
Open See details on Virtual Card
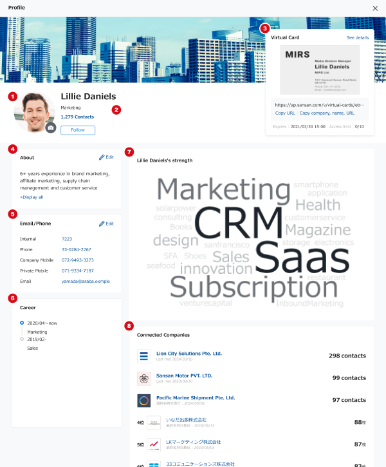point(357,38)
